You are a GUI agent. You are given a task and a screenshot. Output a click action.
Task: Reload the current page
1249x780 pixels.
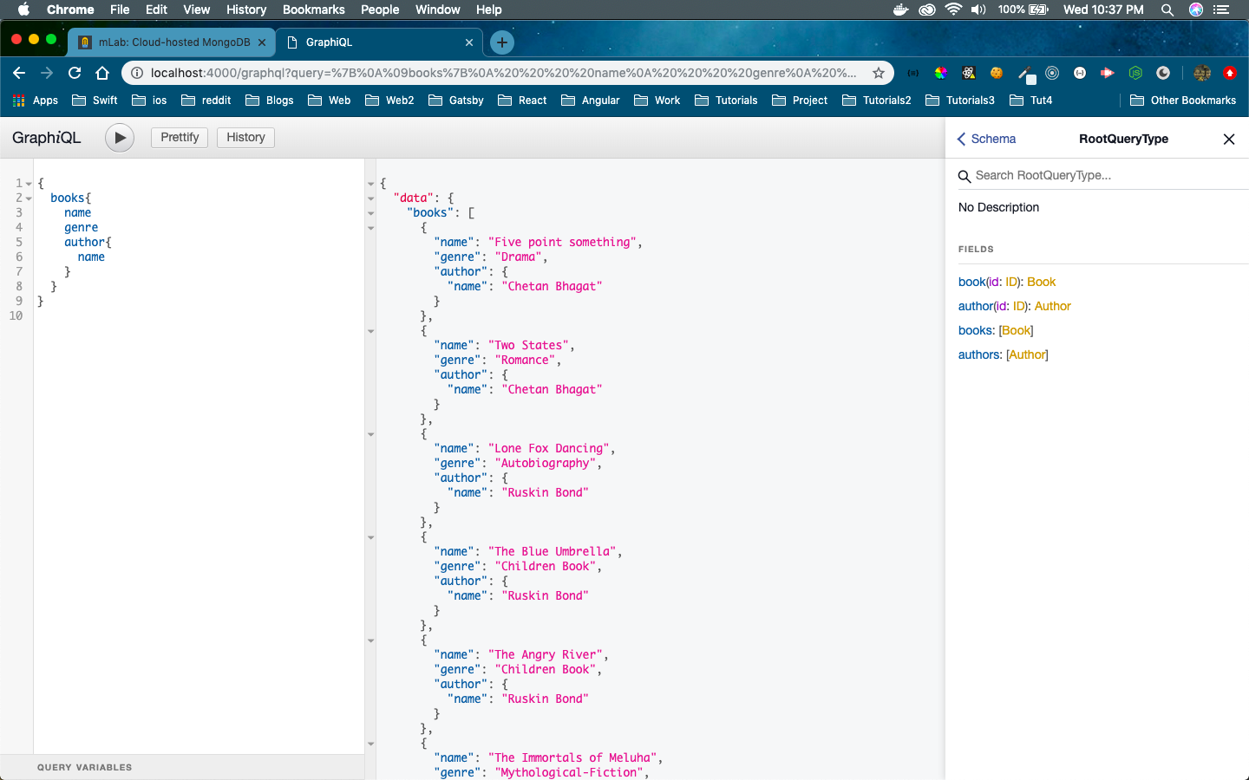[x=75, y=73]
